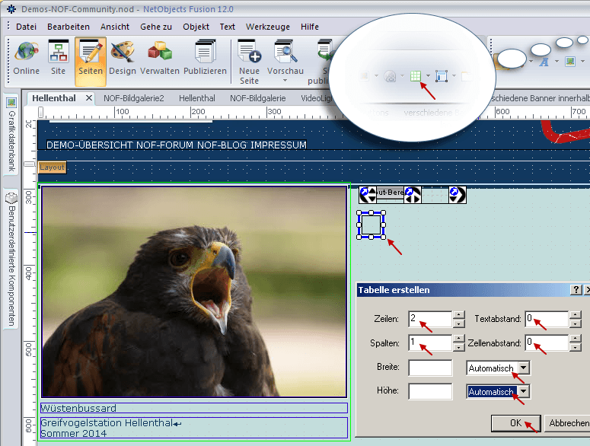Decrease Textabstand with down spinner
The image size is (590, 446).
click(x=576, y=323)
